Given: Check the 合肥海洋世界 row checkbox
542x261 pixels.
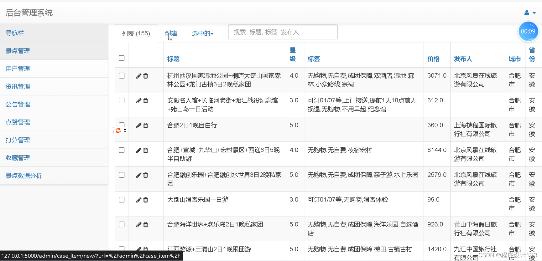Looking at the screenshot, I should pos(122,224).
